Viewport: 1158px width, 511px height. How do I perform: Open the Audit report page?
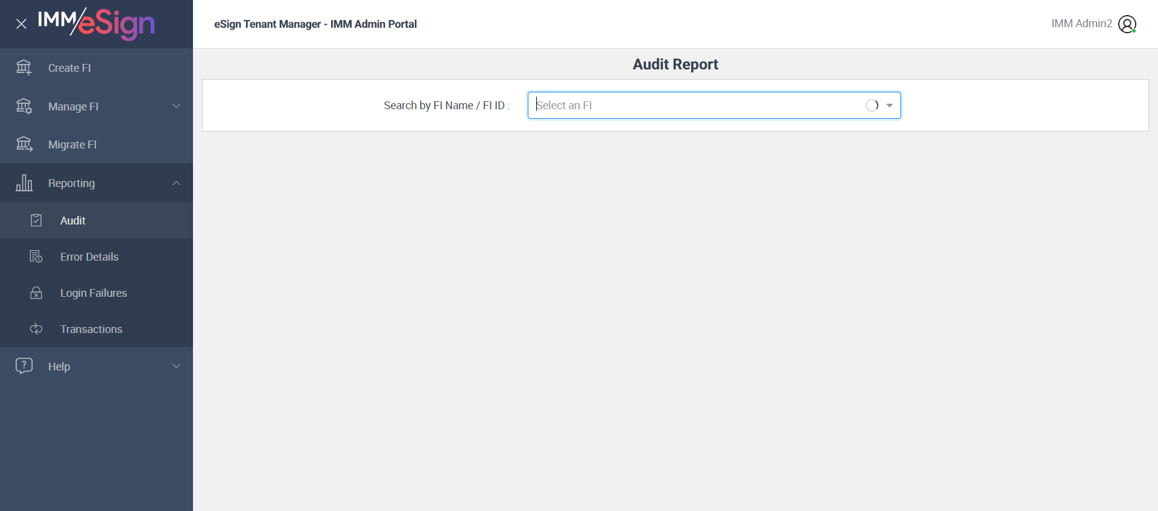tap(96, 220)
